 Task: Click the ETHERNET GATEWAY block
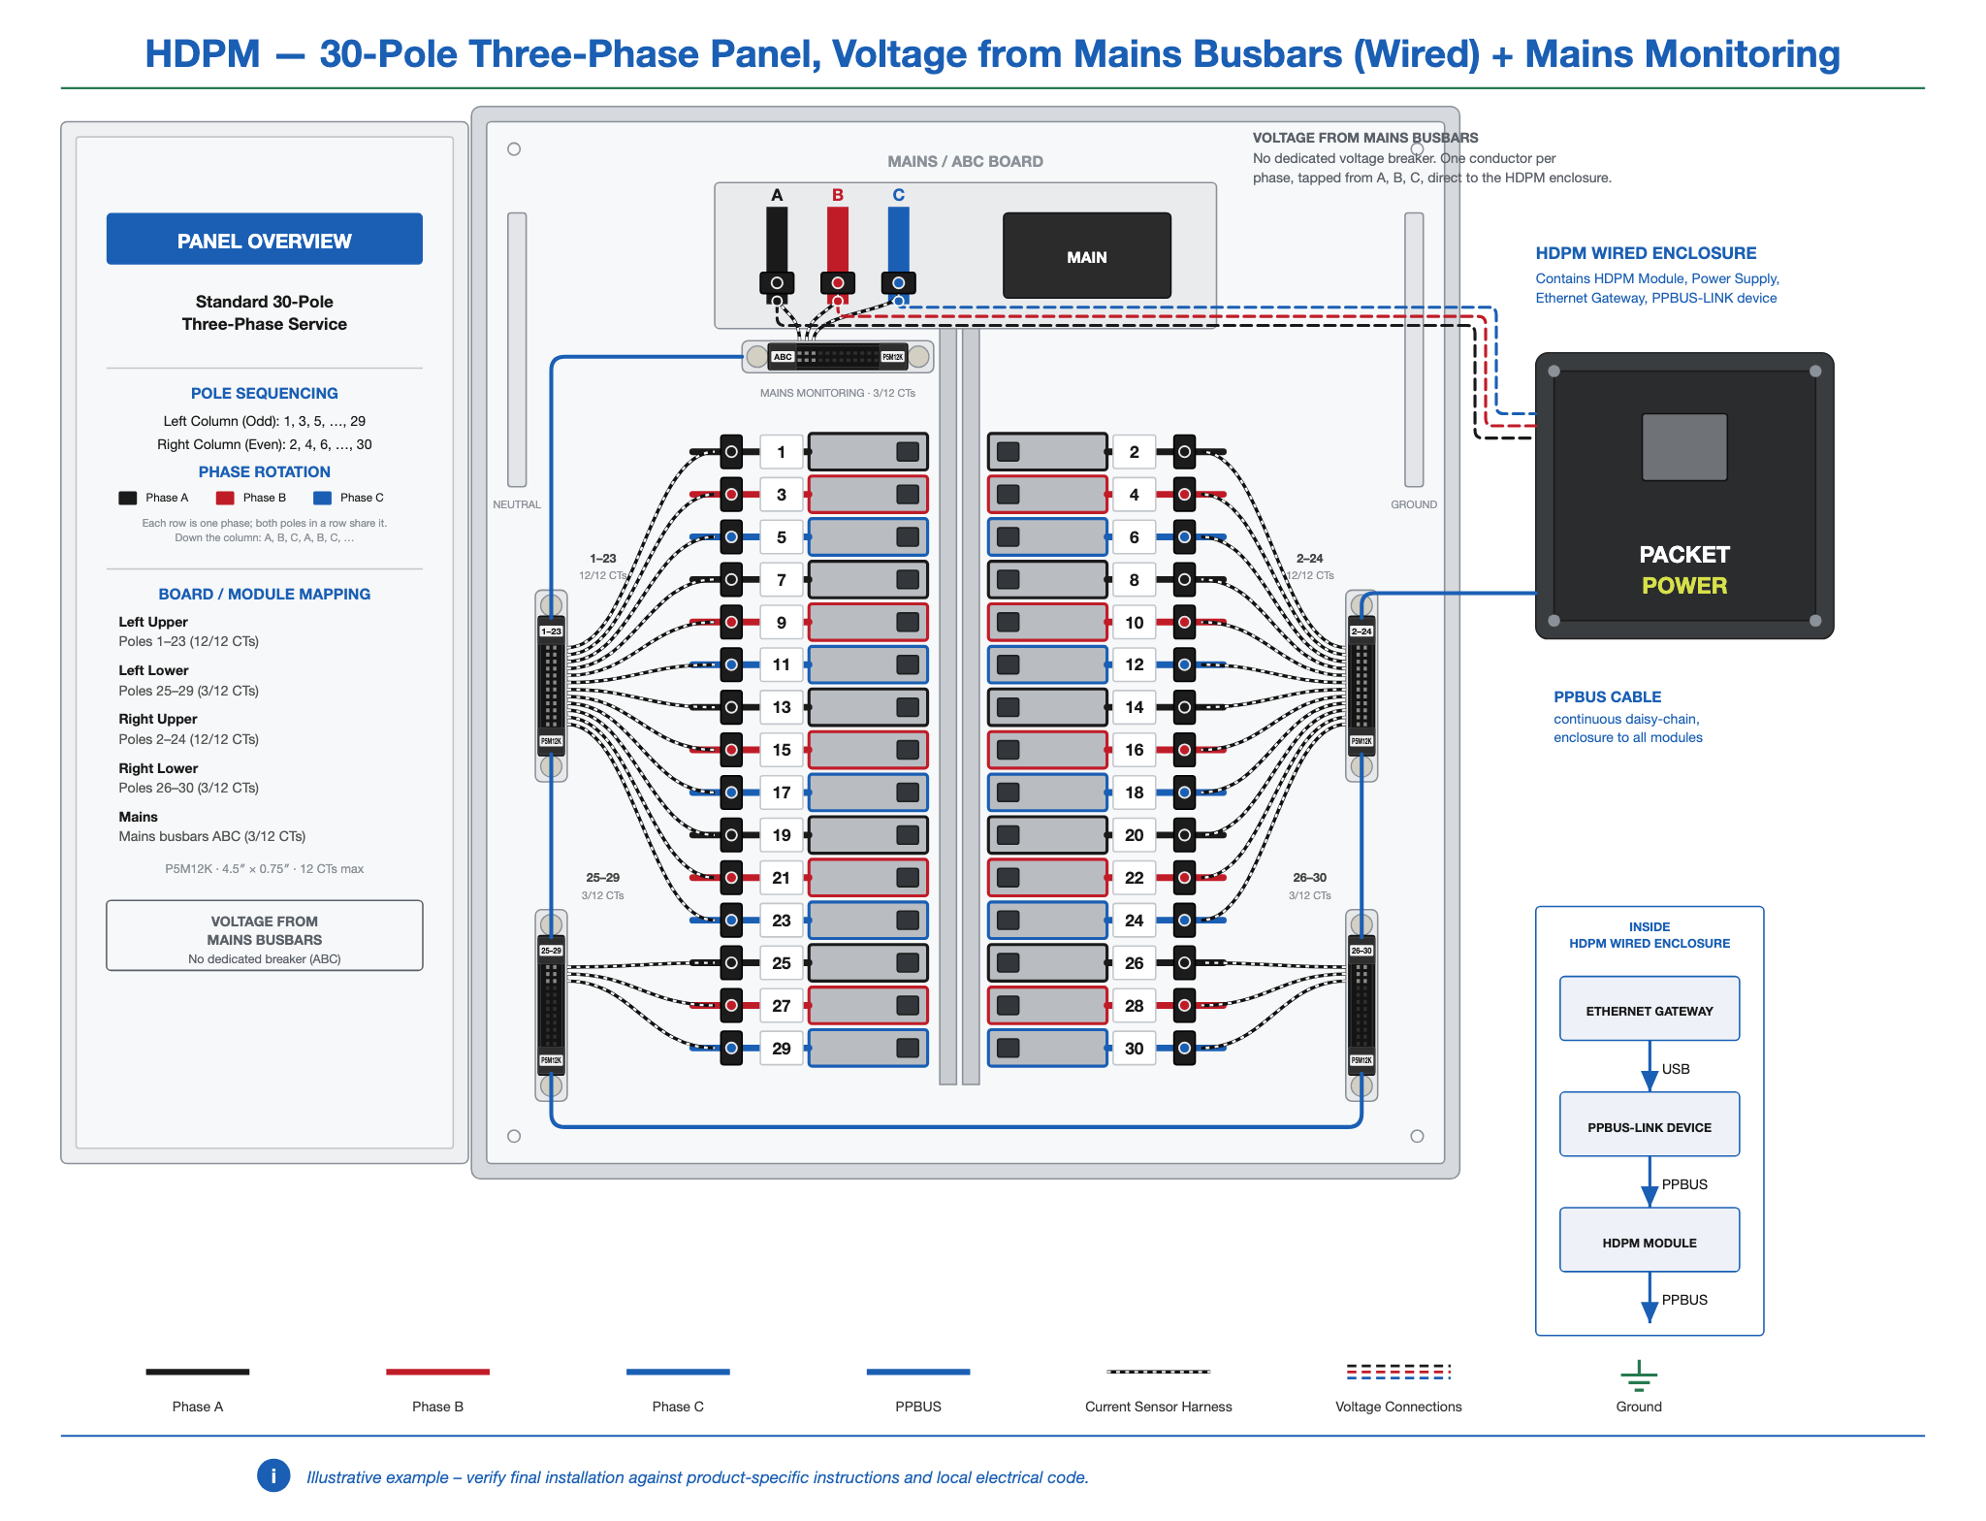[1650, 1009]
